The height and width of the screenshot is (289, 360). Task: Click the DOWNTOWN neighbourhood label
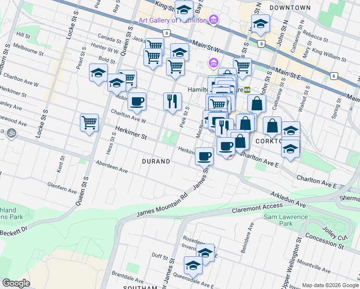pos(290,8)
